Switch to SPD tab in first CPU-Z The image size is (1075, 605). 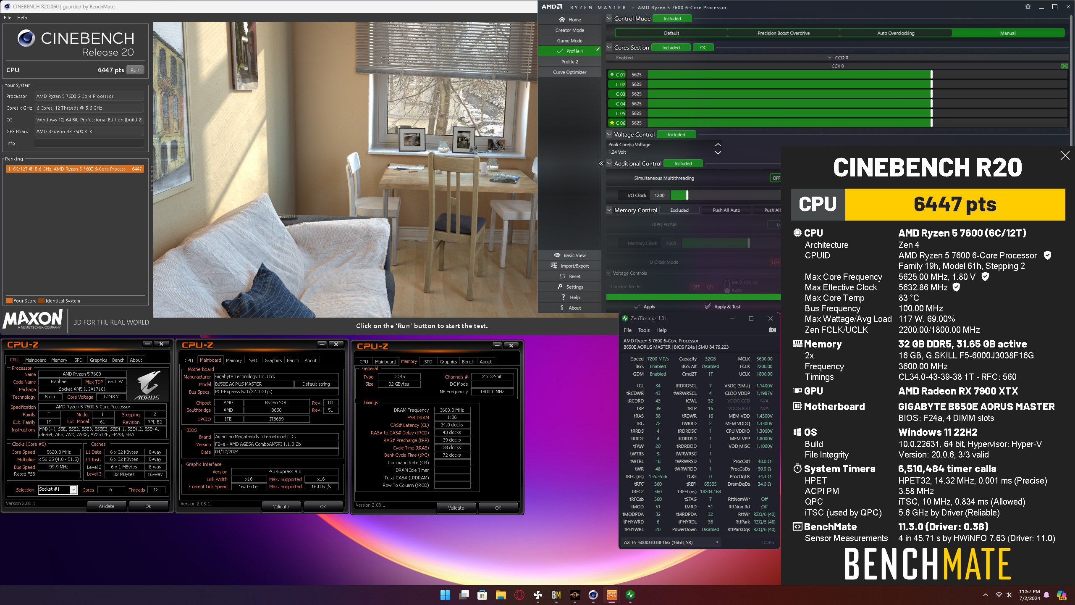79,360
